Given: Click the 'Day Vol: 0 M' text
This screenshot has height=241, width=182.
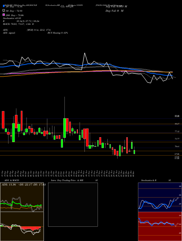Looking at the screenshot, I should tap(114, 11).
